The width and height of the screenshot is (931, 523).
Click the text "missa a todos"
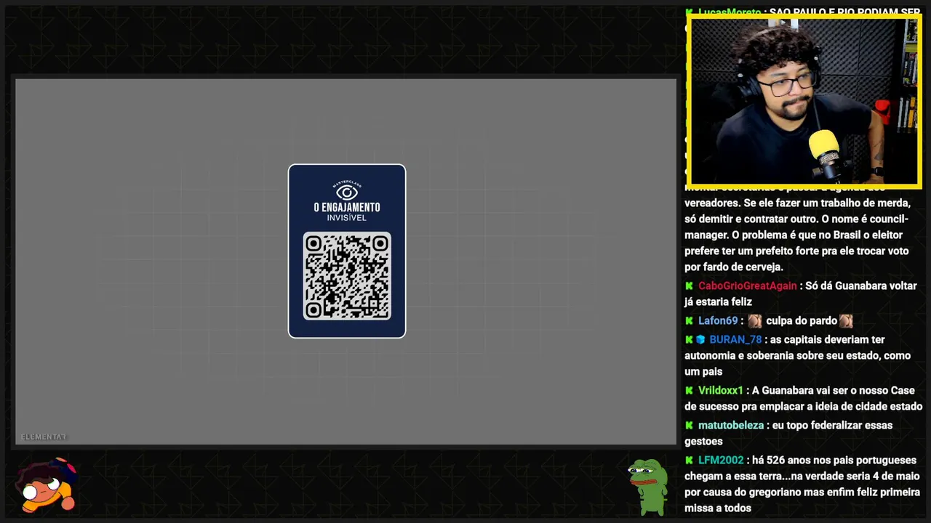point(718,508)
